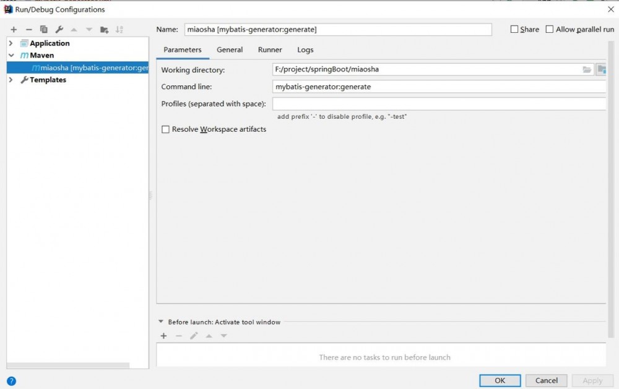Image resolution: width=619 pixels, height=389 pixels.
Task: Collapse the Maven tree node
Action: [11, 55]
